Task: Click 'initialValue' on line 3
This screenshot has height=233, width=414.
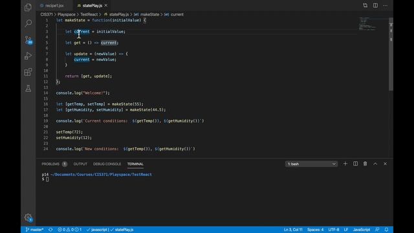Action: coord(110,32)
